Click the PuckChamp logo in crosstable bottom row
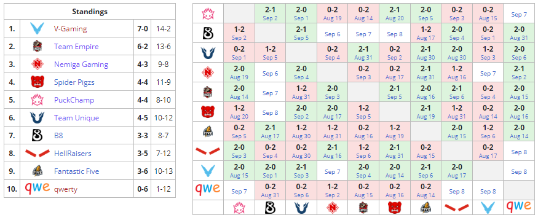546x223 pixels. point(239,208)
